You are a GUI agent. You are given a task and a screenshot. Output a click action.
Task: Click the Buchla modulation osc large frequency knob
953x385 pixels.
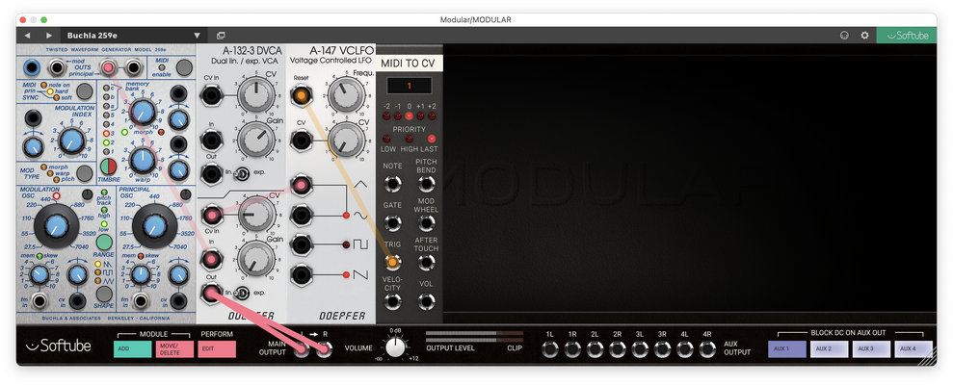click(x=56, y=226)
